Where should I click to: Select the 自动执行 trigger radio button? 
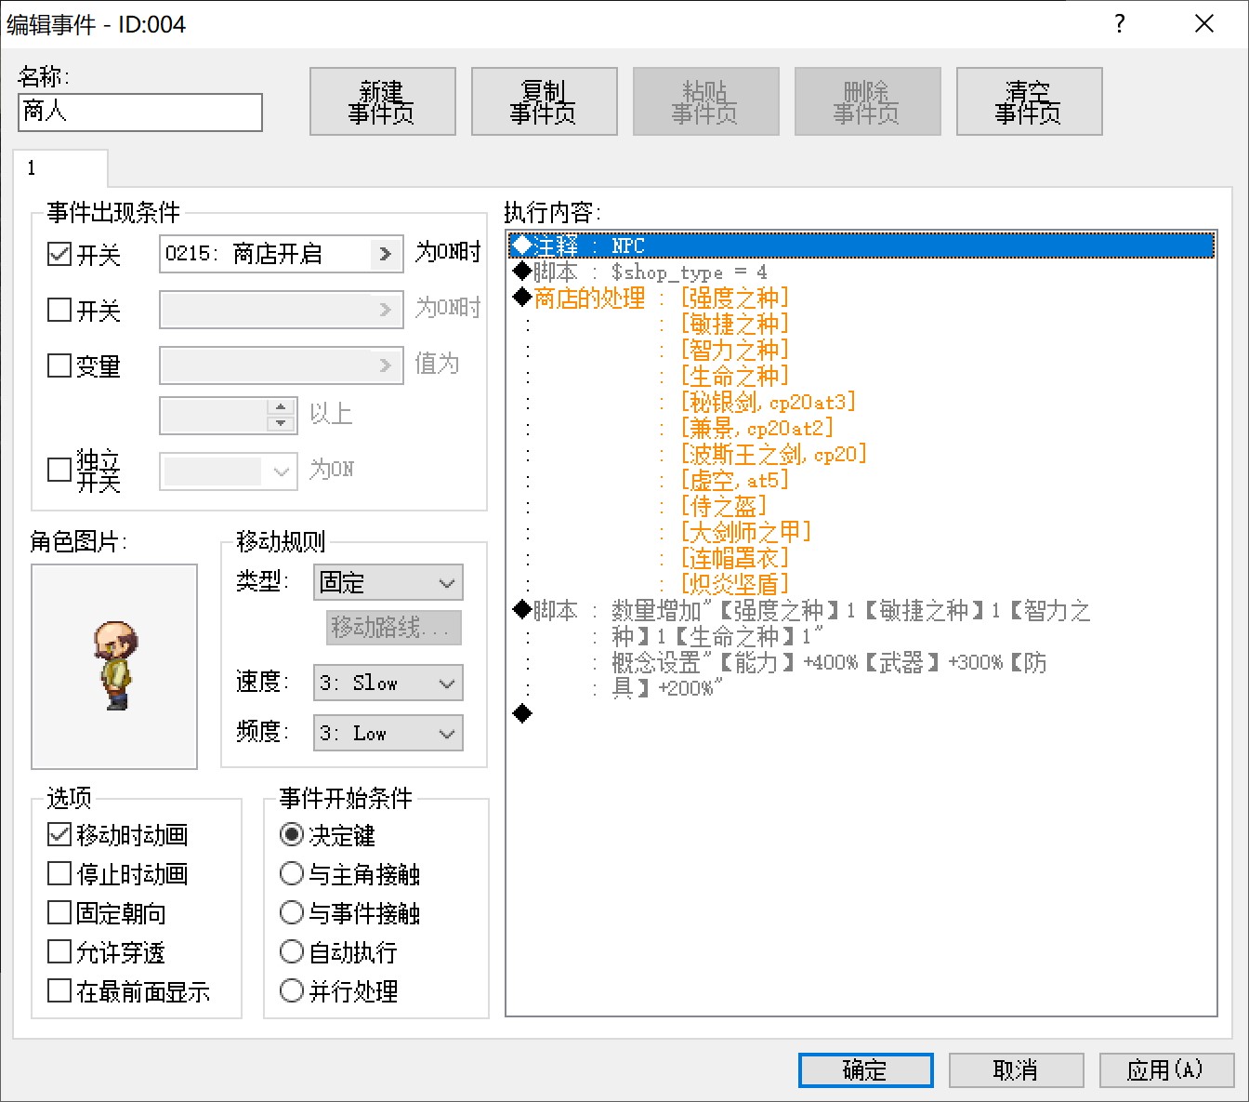(x=292, y=952)
